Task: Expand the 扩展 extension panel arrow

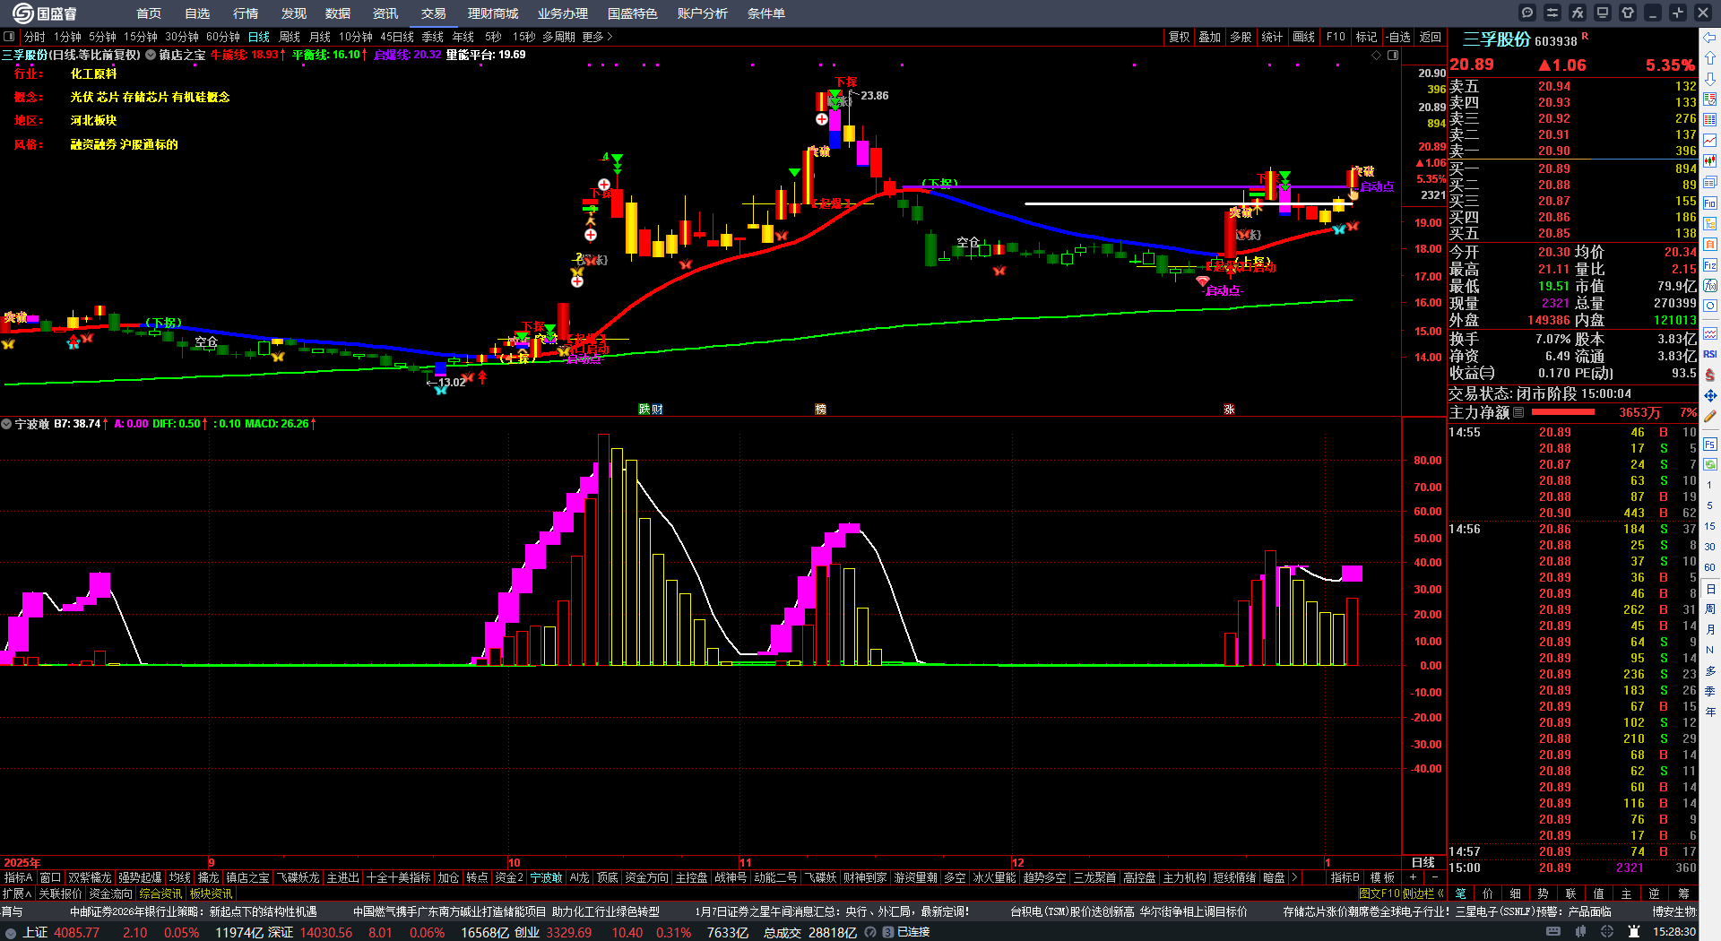Action: [x=17, y=894]
